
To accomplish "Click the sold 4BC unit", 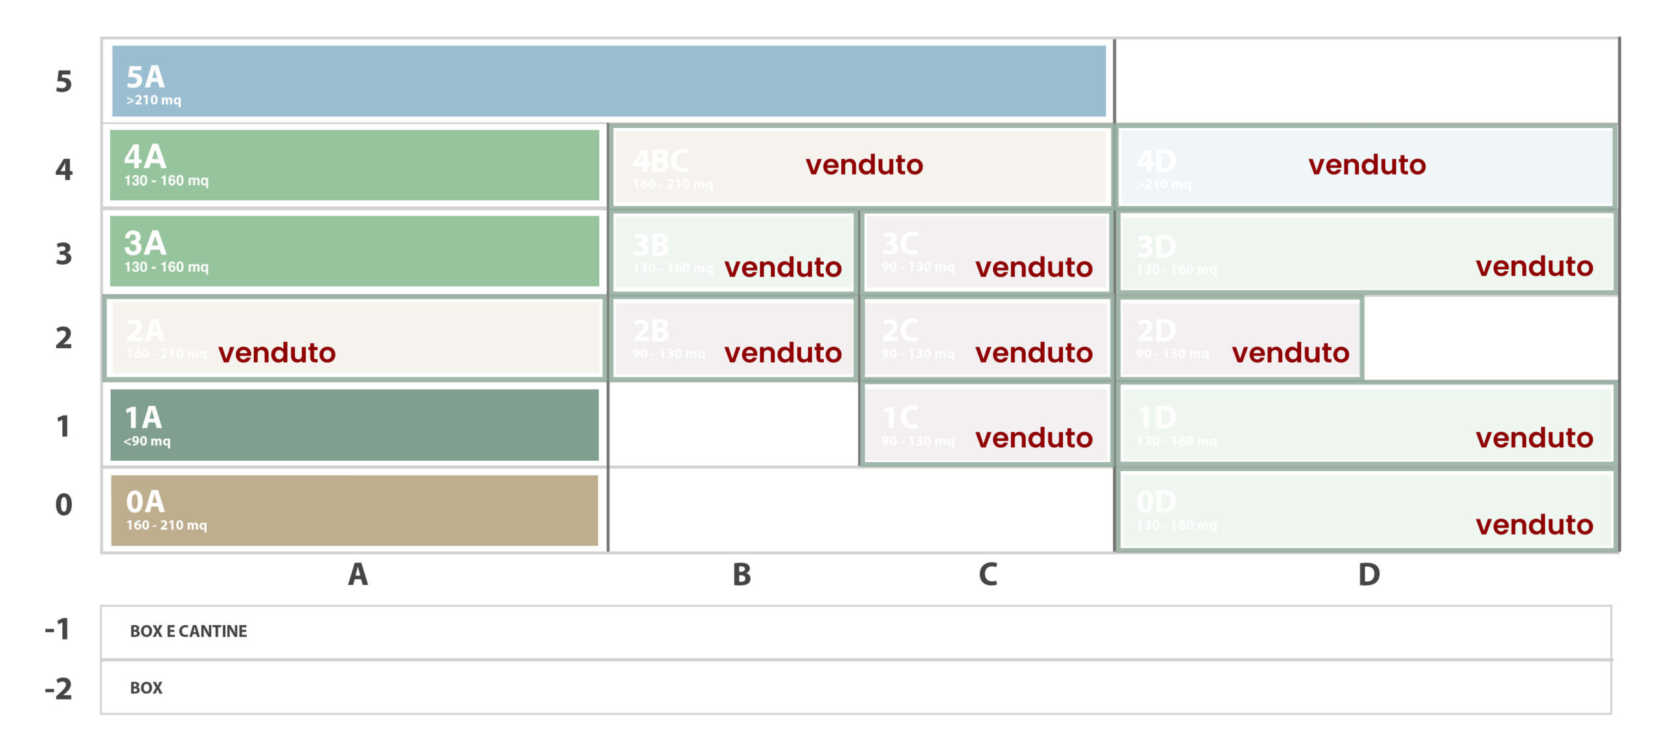I will [x=861, y=166].
